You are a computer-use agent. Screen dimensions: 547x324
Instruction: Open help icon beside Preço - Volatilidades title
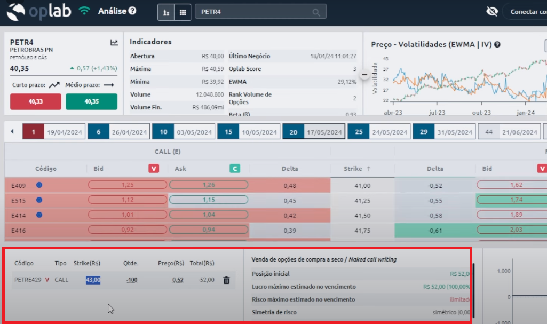[497, 45]
